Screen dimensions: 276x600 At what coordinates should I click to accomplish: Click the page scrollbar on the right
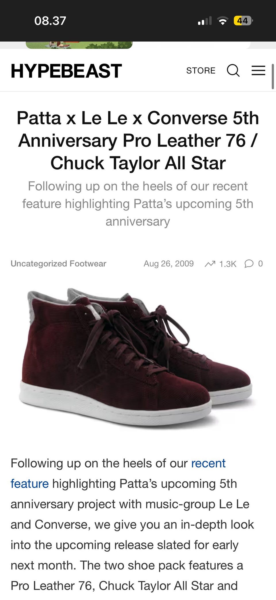[x=273, y=77]
